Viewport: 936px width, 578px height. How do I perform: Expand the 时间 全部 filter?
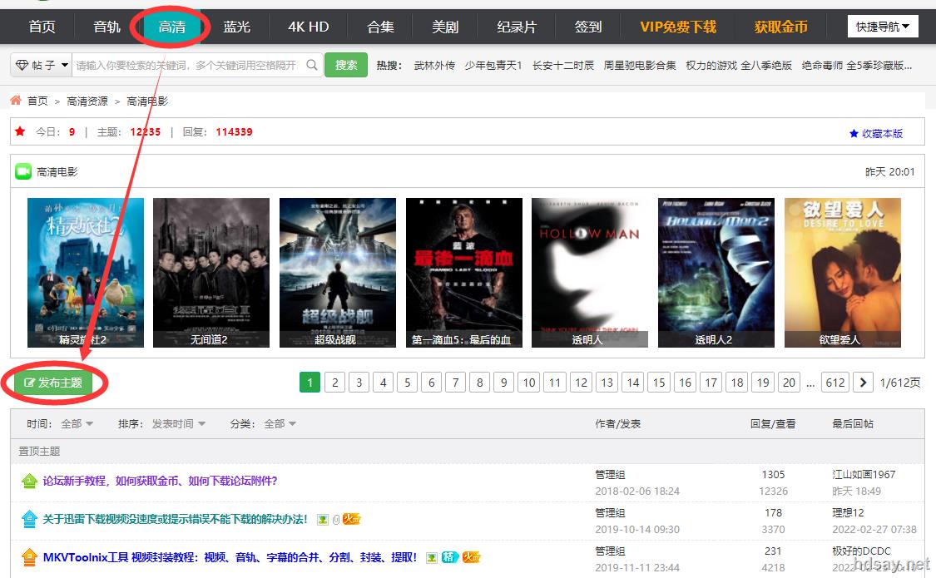[x=77, y=423]
